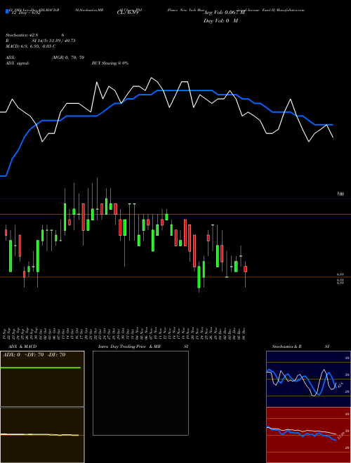Click the "Stochastics & RSI" panel title
This screenshot has height=463, width=351.
(x=300, y=347)
